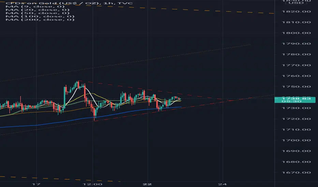The image size is (318, 187).
Task: Click the 1700.00 price axis label
Action: point(296,140)
